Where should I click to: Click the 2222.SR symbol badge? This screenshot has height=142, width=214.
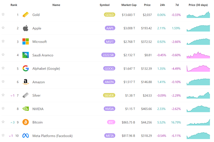108,55
